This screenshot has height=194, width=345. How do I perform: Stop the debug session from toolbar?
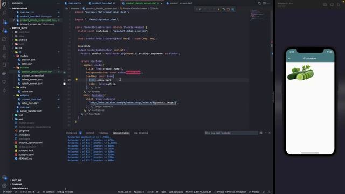pyautogui.click(x=228, y=9)
